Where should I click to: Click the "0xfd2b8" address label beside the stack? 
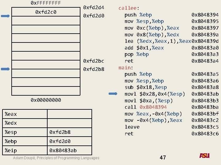click(94, 69)
